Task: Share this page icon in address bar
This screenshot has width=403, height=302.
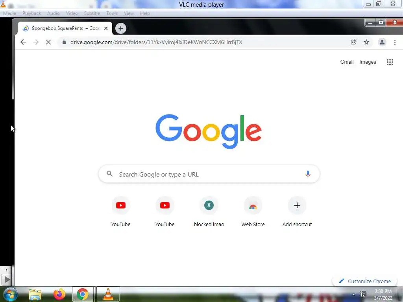Action: pyautogui.click(x=354, y=42)
